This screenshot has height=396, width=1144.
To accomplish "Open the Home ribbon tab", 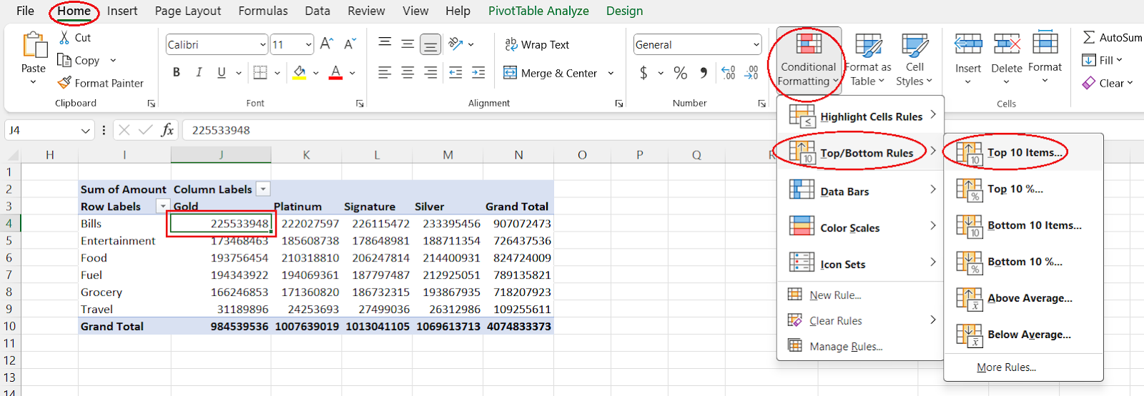I will click(74, 11).
